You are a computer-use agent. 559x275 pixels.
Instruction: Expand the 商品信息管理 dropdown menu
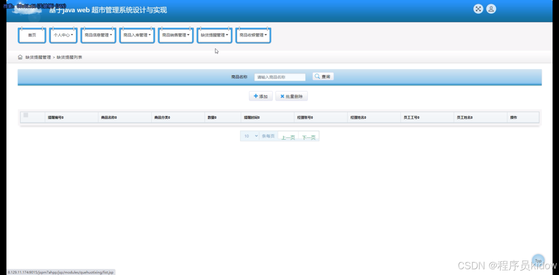(x=98, y=35)
